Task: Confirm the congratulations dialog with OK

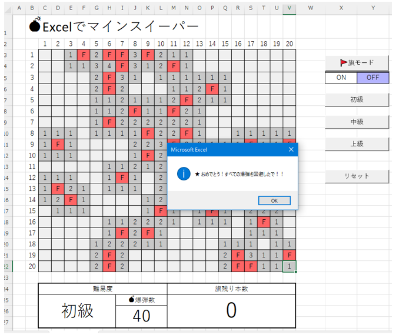Action: (274, 201)
